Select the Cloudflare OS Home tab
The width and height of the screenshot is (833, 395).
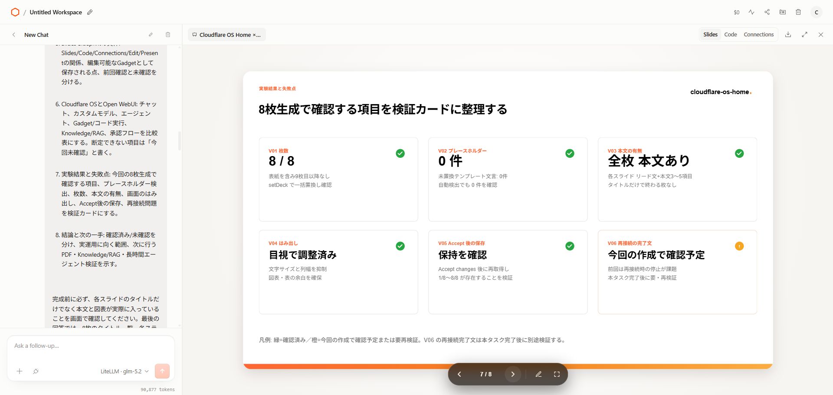[226, 35]
